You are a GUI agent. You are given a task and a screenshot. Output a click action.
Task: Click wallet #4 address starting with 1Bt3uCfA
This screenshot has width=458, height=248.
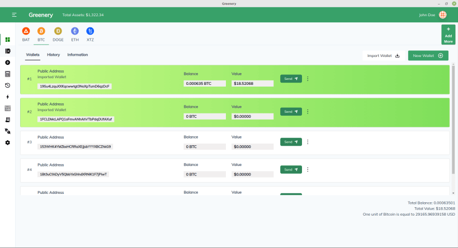[73, 174]
